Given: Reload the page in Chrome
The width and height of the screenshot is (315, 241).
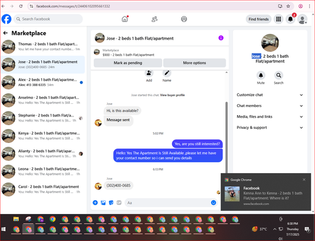Looking at the screenshot, I should [x=21, y=6].
